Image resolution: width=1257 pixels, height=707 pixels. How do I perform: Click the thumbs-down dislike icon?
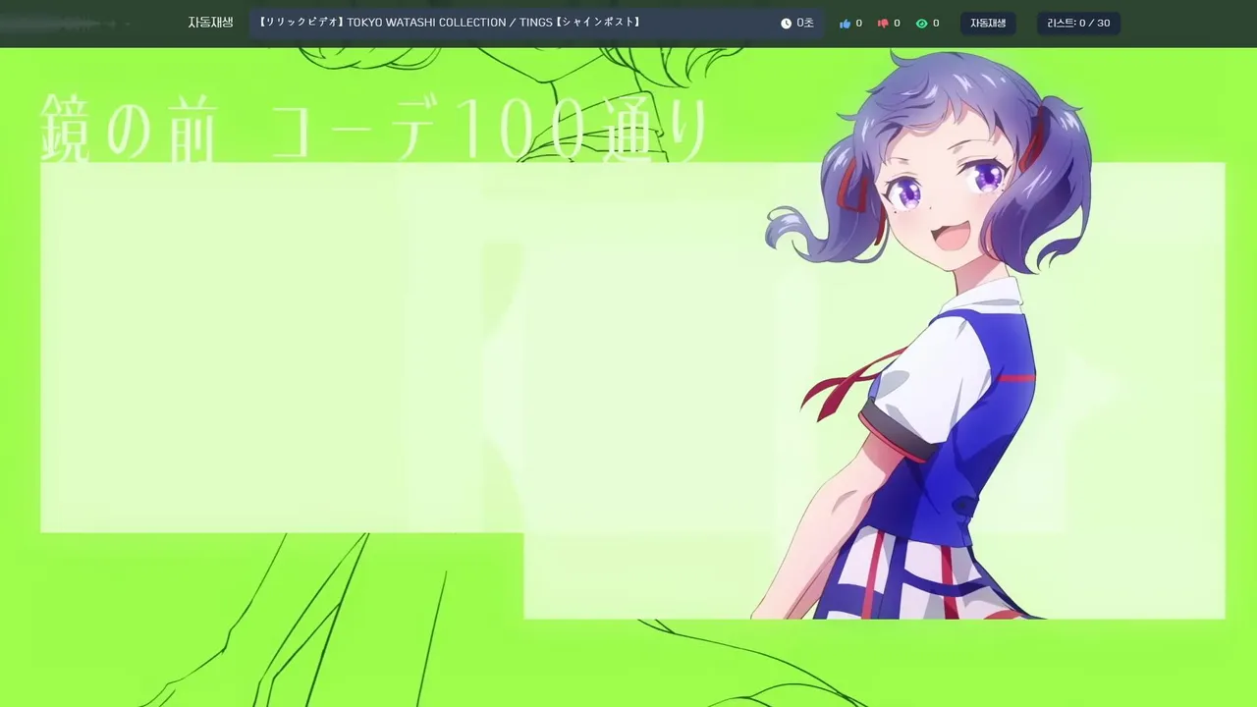click(883, 23)
